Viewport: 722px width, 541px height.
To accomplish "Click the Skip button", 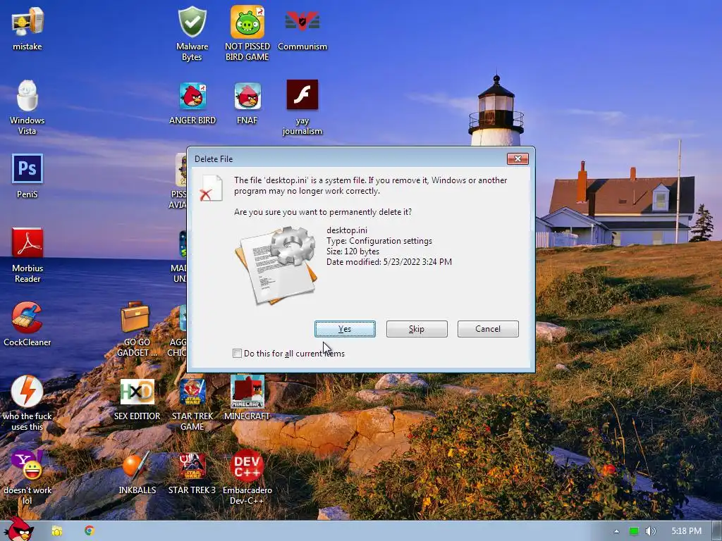I will coord(417,329).
